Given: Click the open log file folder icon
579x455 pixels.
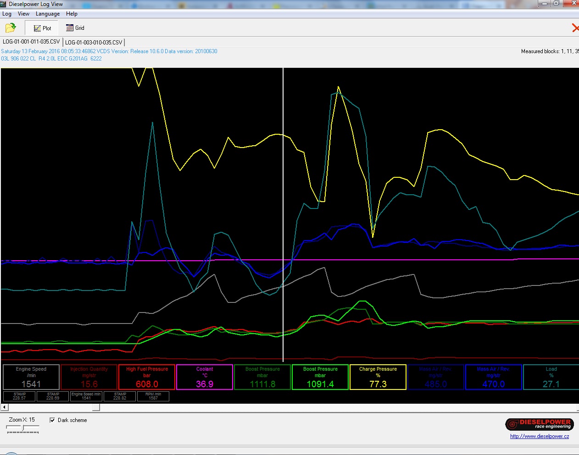Looking at the screenshot, I should point(10,28).
